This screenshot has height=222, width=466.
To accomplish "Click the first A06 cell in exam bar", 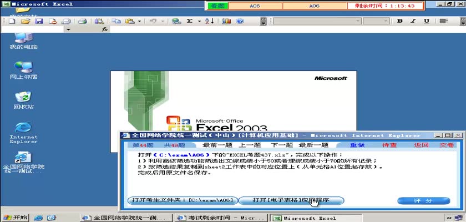I will (x=255, y=6).
